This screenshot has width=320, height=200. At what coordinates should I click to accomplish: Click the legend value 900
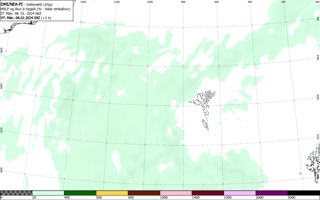pos(131,197)
